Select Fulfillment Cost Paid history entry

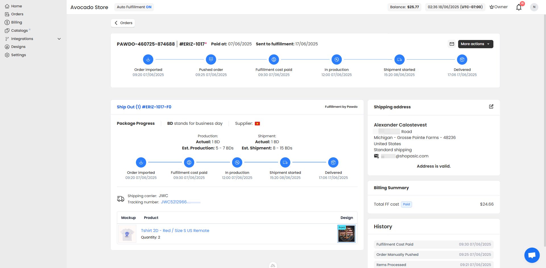point(434,244)
